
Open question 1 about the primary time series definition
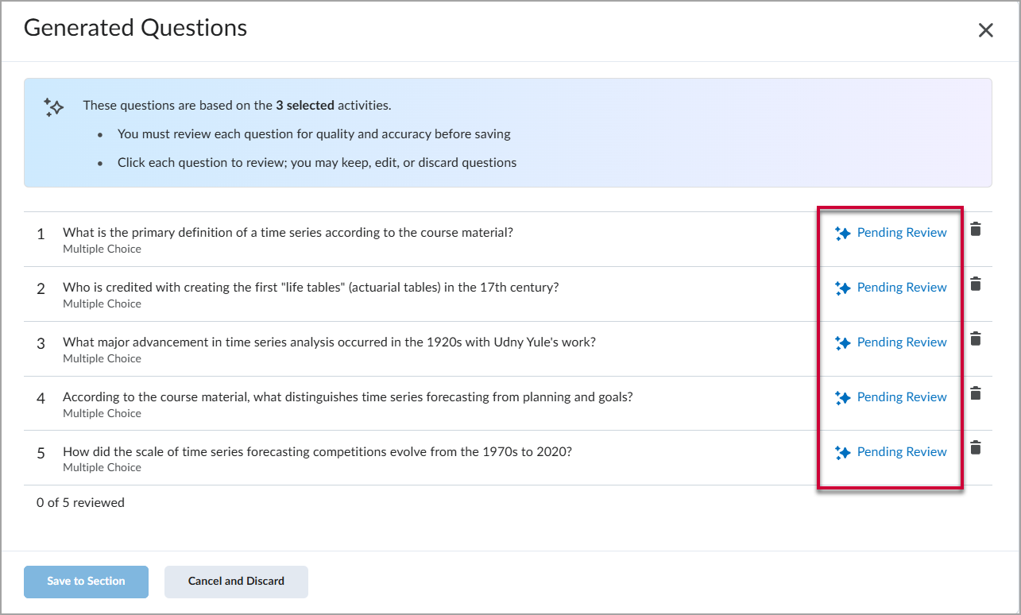(x=288, y=233)
